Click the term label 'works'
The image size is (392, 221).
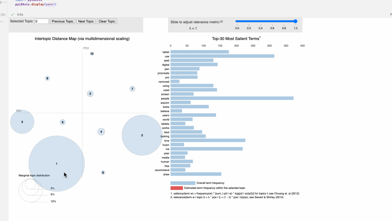click(166, 128)
